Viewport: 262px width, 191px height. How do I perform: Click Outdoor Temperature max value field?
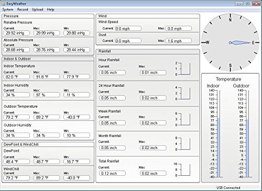tap(47, 117)
